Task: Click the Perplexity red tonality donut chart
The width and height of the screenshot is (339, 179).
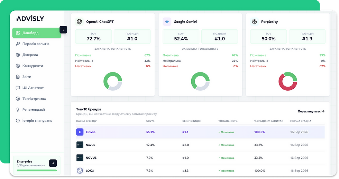Action: [288, 81]
